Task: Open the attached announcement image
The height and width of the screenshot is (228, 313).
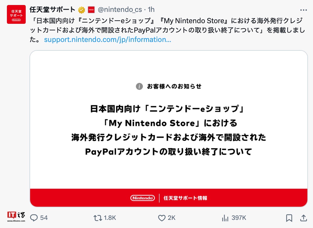Action: coord(169,128)
